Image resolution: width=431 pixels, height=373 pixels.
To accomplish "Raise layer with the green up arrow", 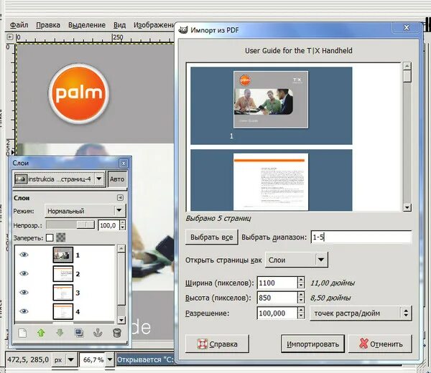I will pyautogui.click(x=41, y=333).
